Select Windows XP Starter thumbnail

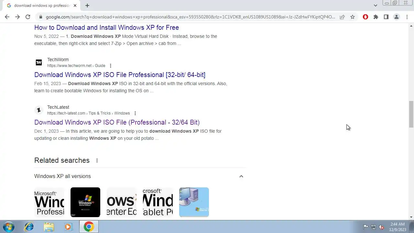click(x=194, y=202)
